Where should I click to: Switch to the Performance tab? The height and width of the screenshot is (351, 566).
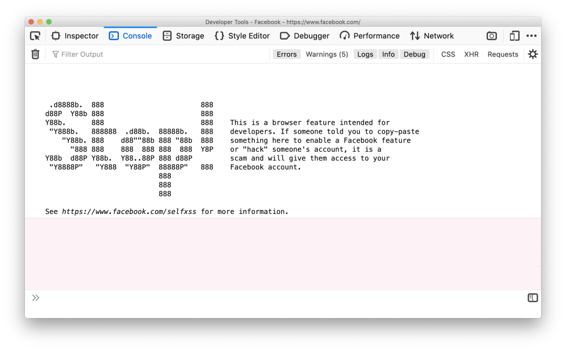370,36
